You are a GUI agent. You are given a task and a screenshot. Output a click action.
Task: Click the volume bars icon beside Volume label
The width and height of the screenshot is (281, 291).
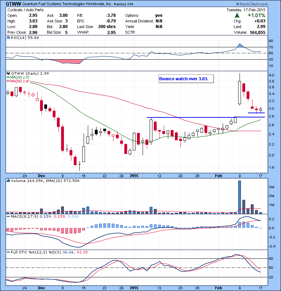tap(8, 181)
